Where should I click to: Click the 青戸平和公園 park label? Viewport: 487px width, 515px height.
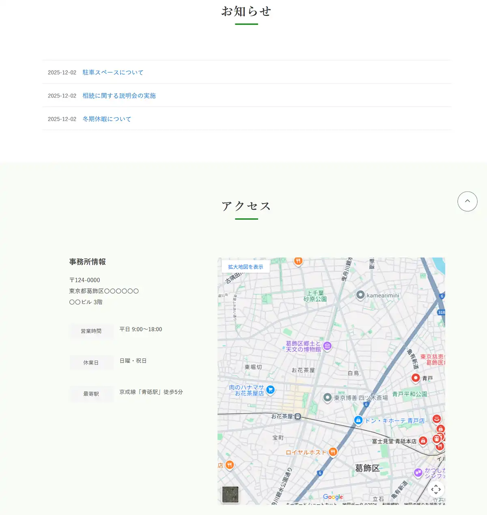(x=409, y=394)
